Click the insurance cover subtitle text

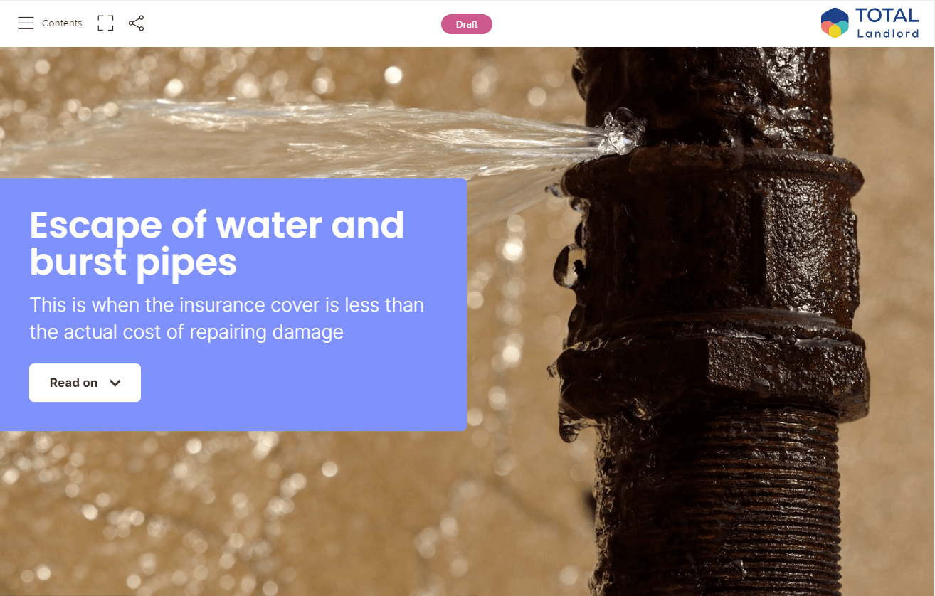[x=226, y=319]
